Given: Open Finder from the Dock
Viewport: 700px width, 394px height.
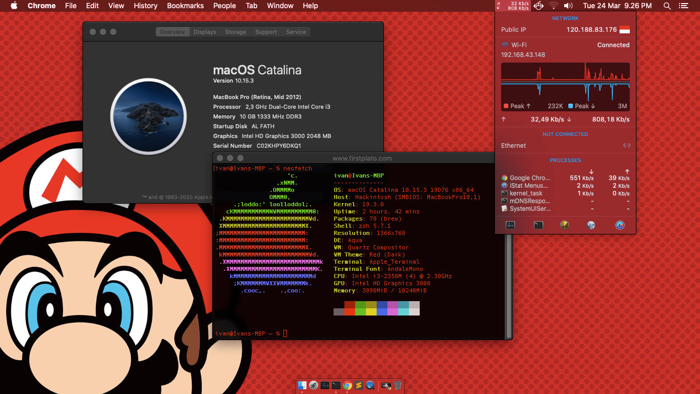Looking at the screenshot, I should click(x=302, y=385).
